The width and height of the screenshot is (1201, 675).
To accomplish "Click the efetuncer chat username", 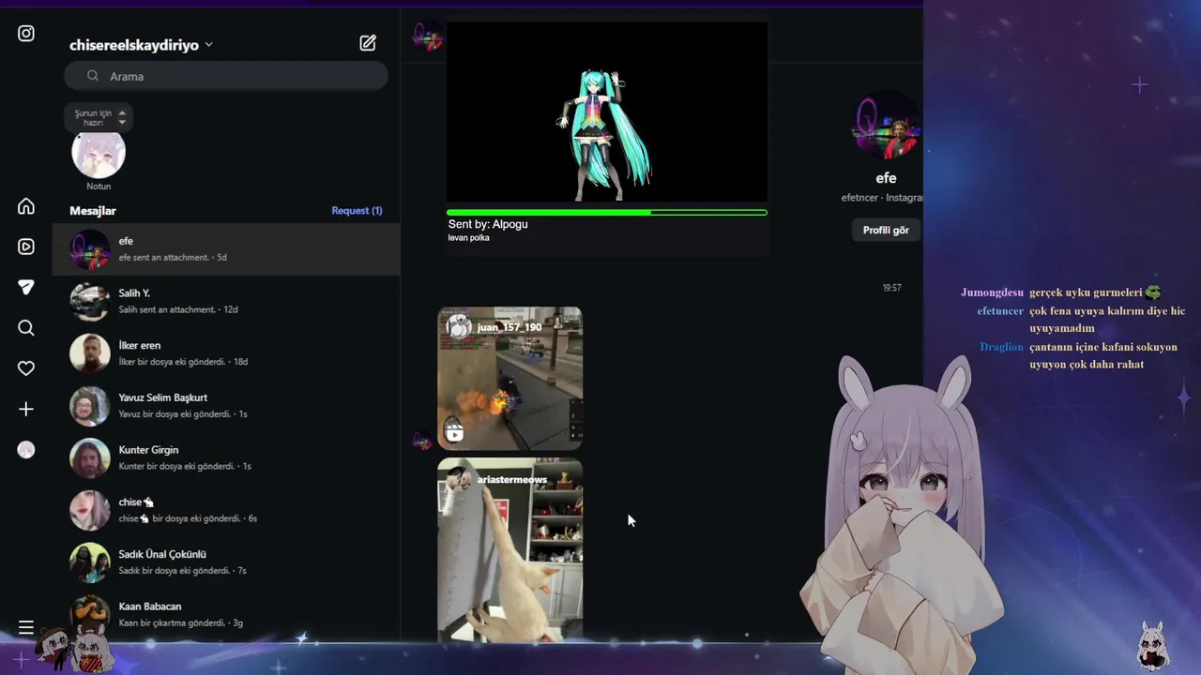I will [x=1000, y=310].
